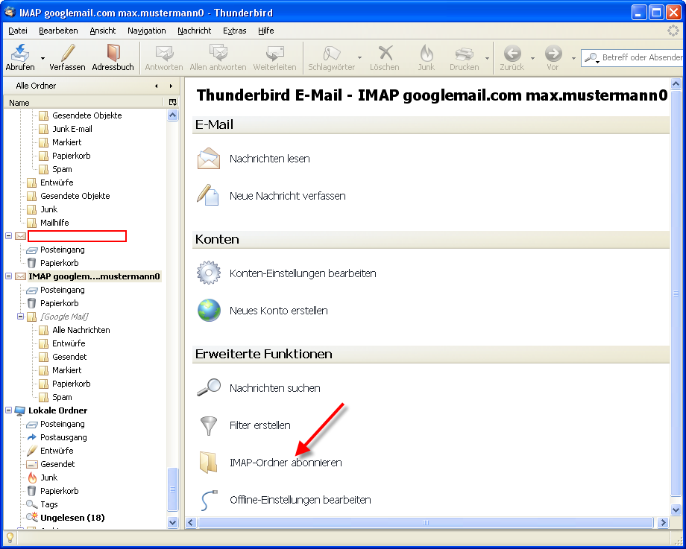Open the Vor history dropdown arrow
686x549 pixels.
573,58
